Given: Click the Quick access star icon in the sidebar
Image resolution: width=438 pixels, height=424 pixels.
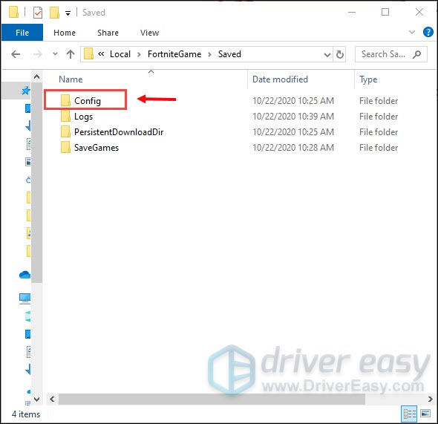Looking at the screenshot, I should coord(26,91).
